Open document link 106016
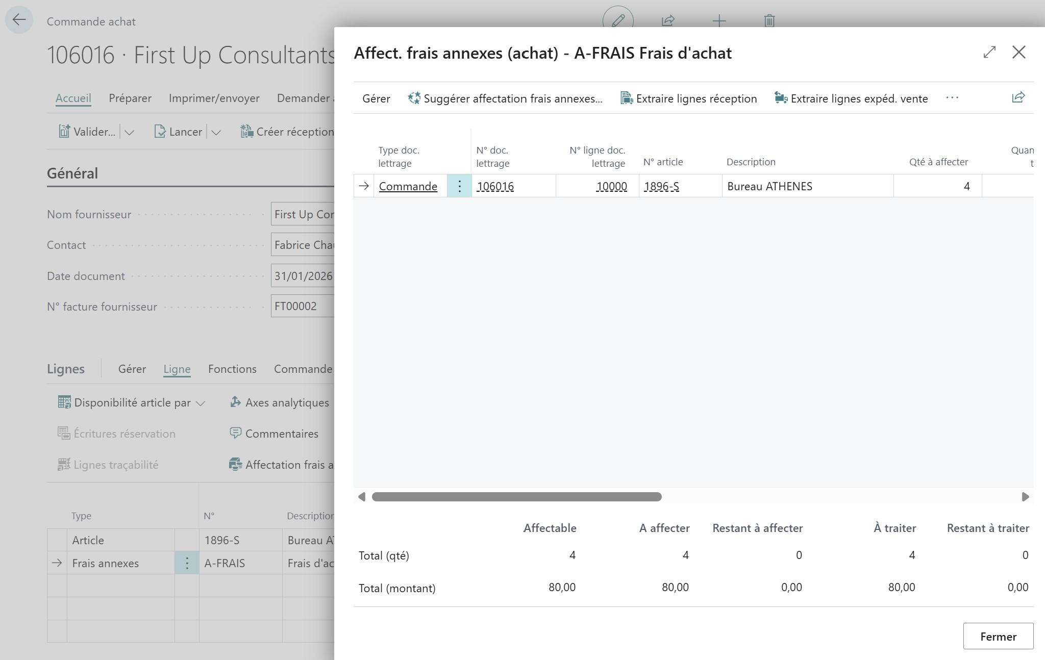 495,186
